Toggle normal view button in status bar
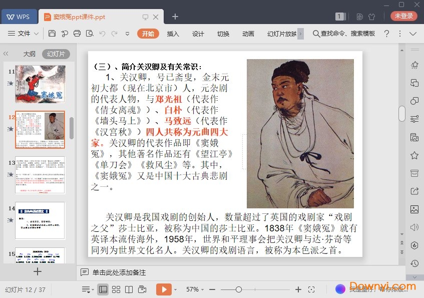Viewport: 424px width, 298px height. pyautogui.click(x=103, y=289)
